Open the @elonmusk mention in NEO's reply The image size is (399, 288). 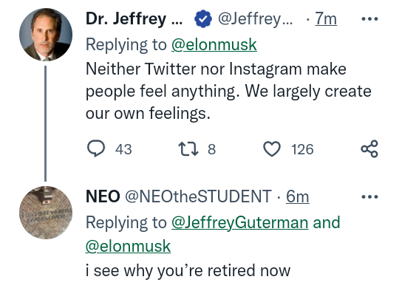click(128, 246)
